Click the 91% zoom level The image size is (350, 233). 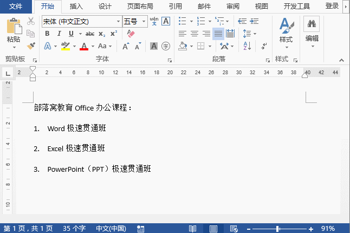328,229
